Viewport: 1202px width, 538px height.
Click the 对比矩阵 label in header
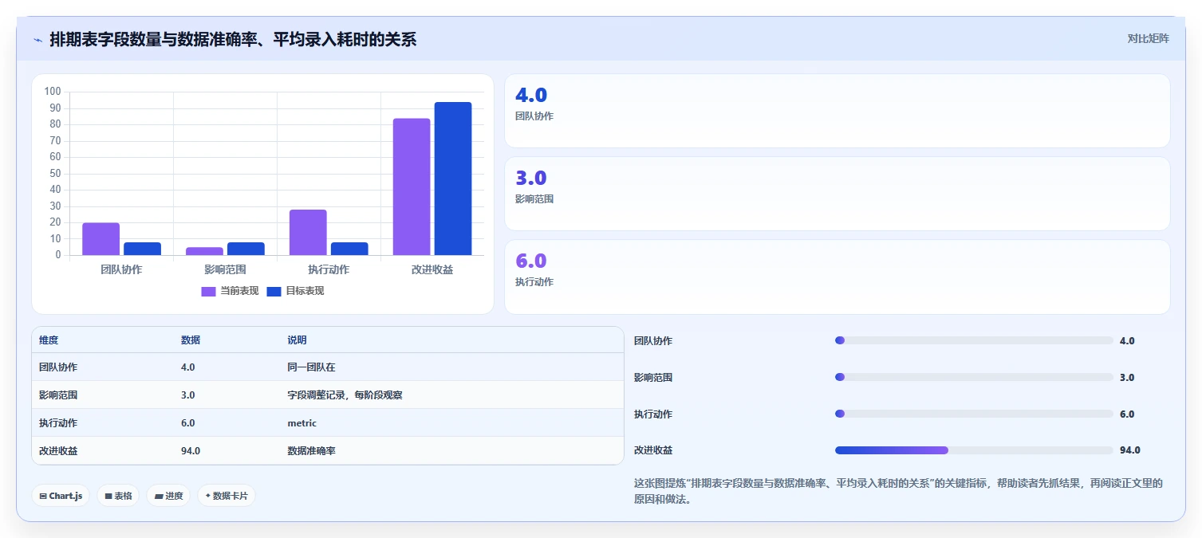pyautogui.click(x=1148, y=39)
